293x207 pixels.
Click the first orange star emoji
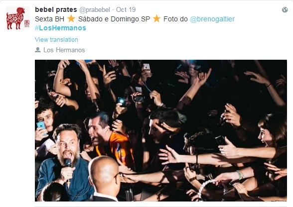coord(71,19)
